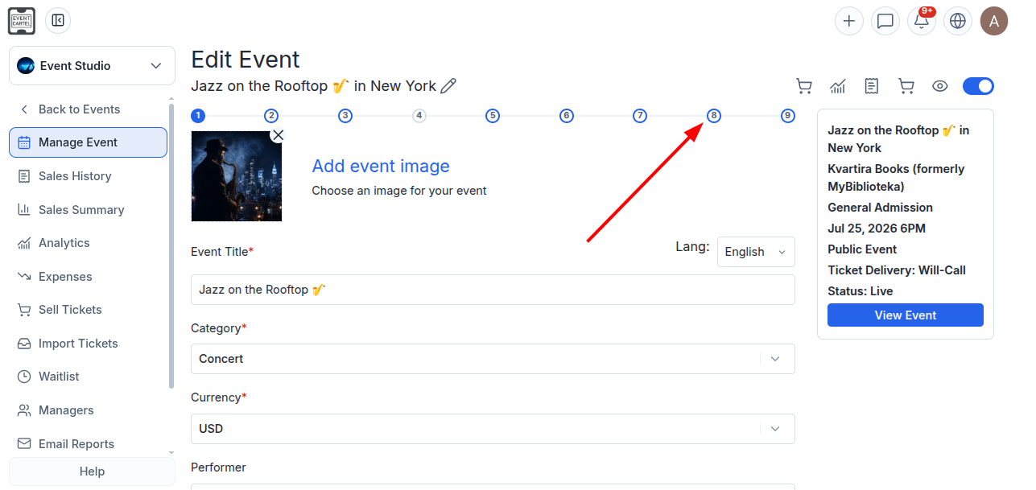Edit event name with pencil icon
Screen dimensions: 1036x490
coord(448,86)
